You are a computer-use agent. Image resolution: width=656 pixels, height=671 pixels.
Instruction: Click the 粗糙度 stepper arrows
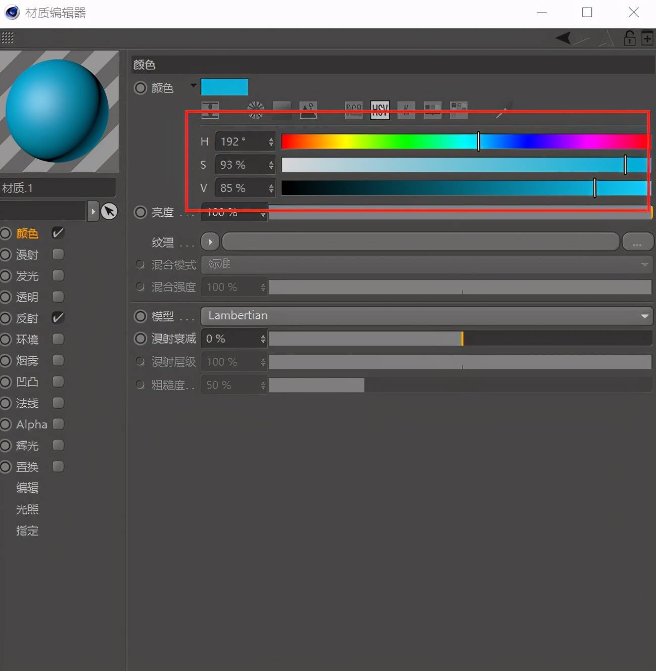(x=263, y=386)
